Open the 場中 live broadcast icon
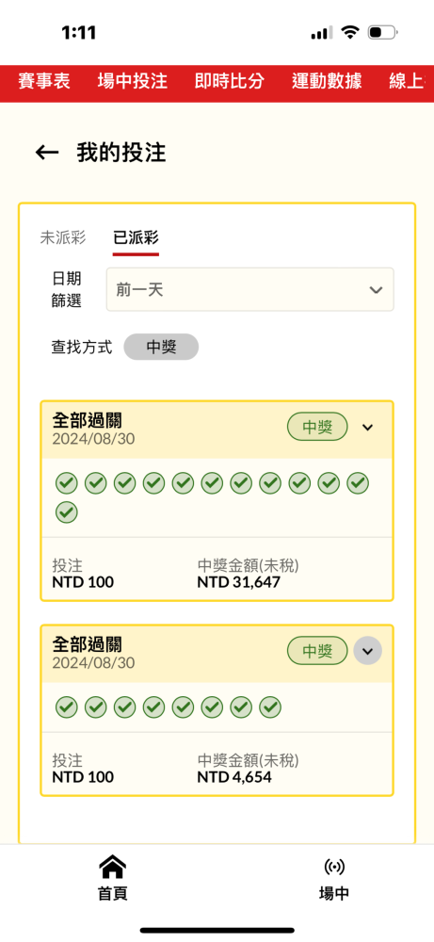Screen dimensions: 434x942 coord(334,867)
